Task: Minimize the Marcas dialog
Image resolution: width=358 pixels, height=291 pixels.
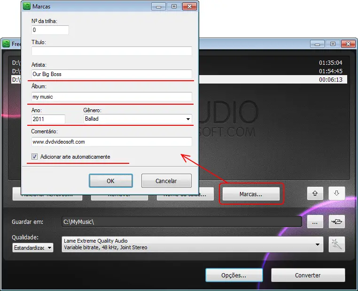Action: (158, 7)
